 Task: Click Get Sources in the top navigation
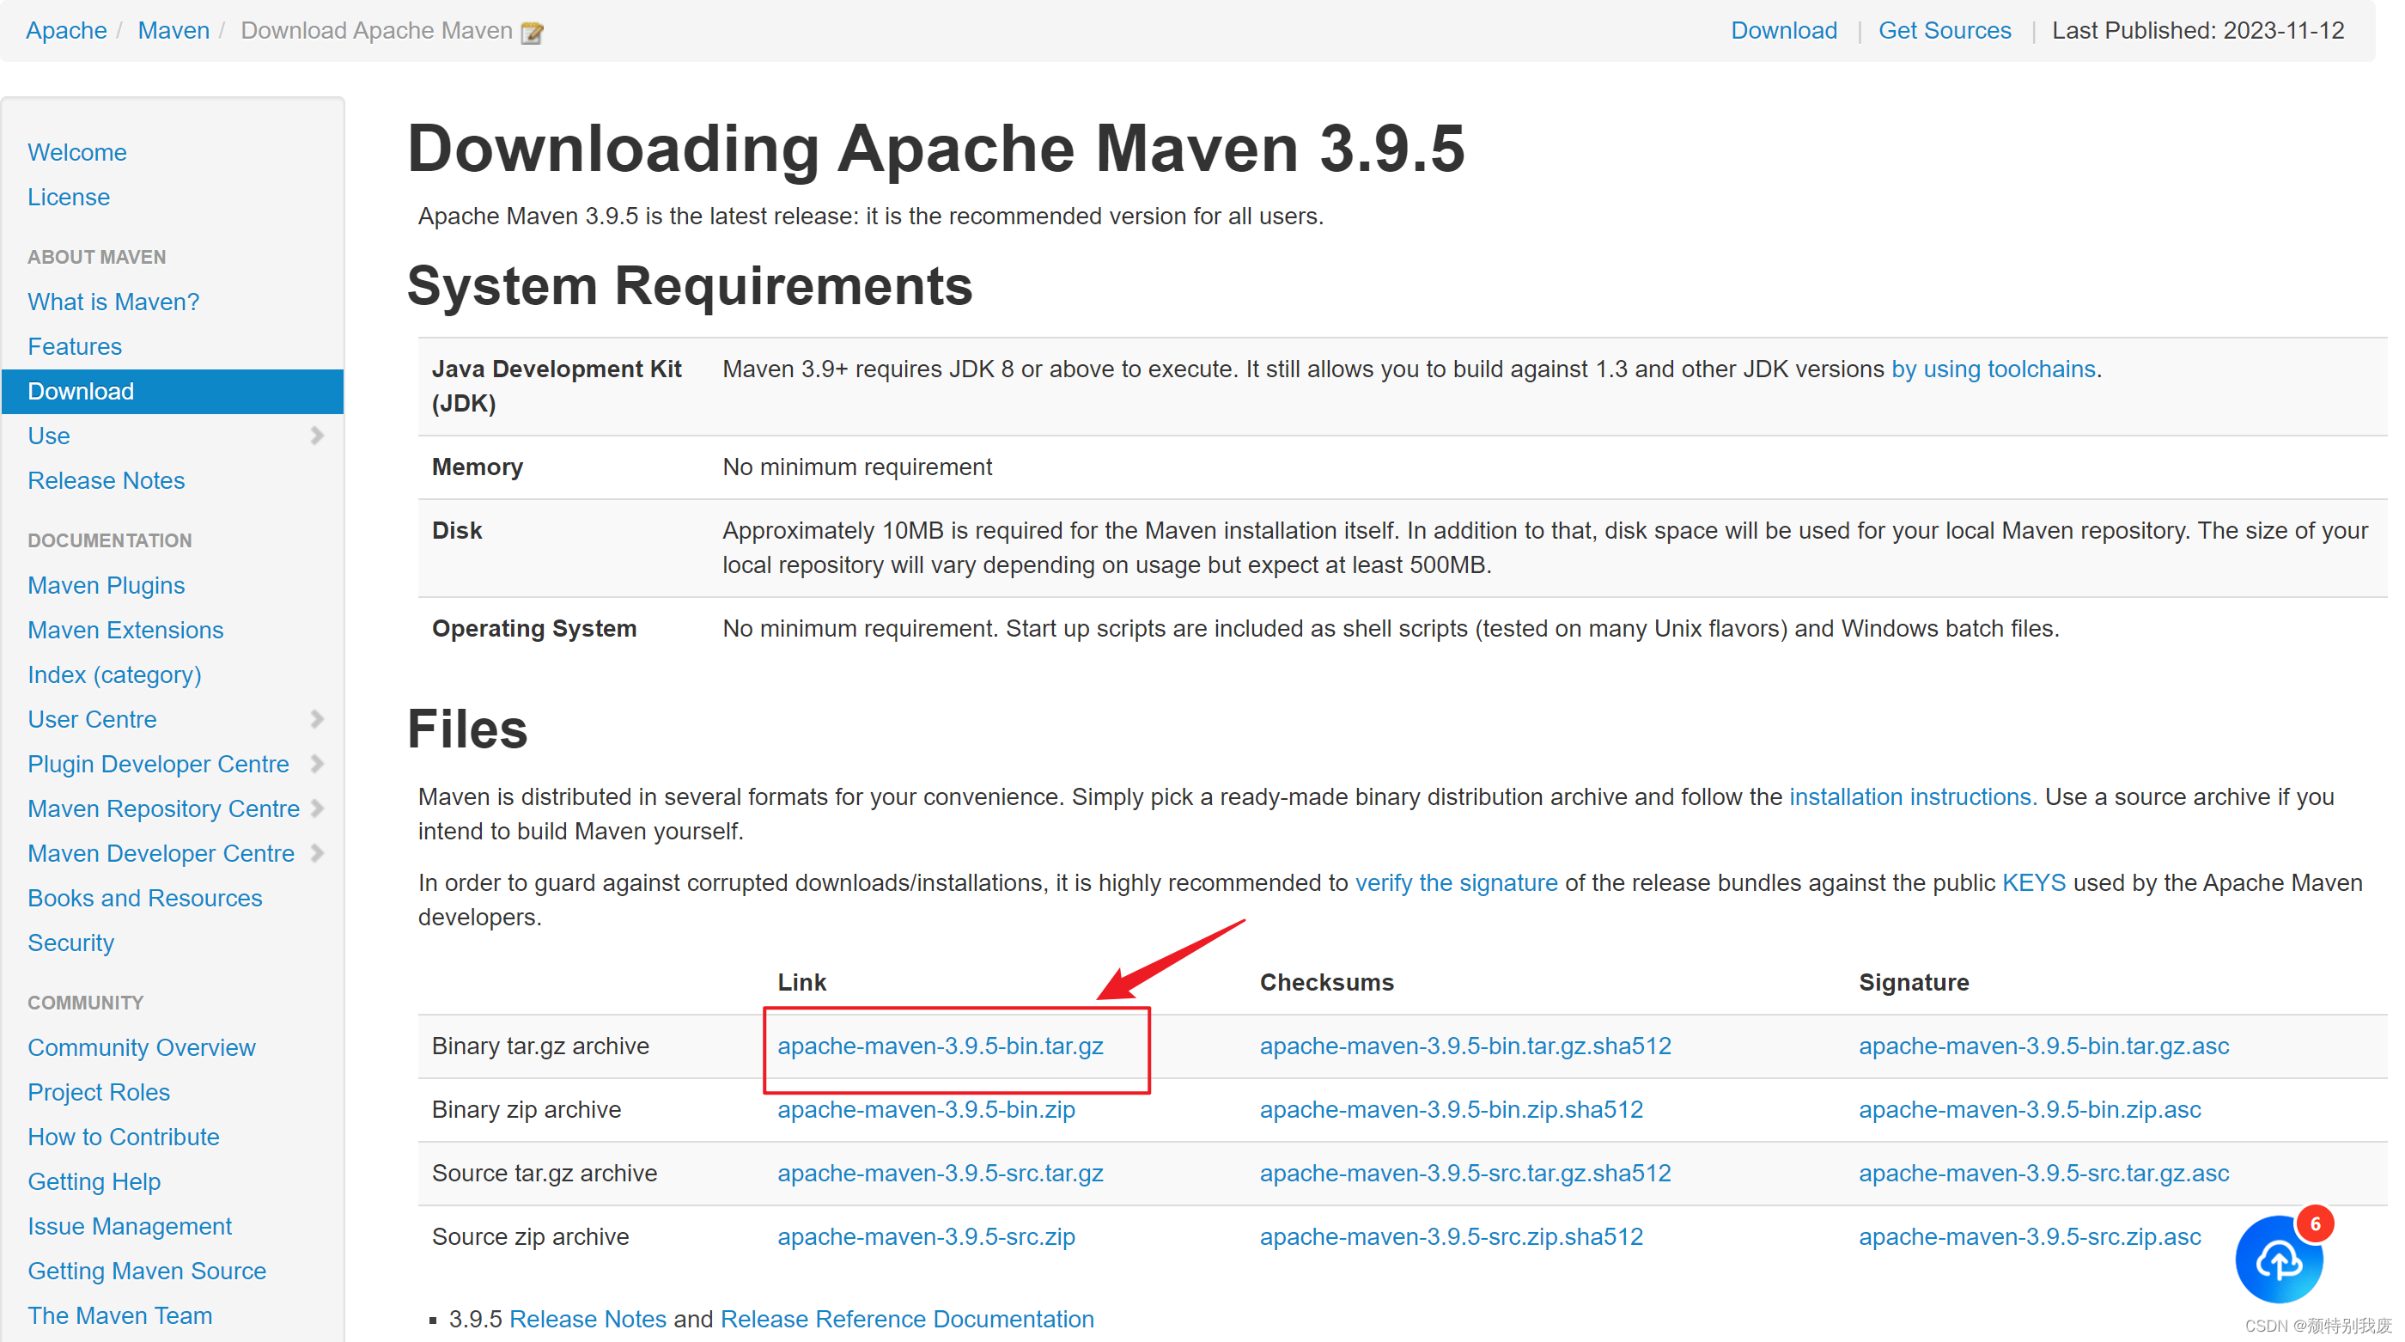[1943, 30]
